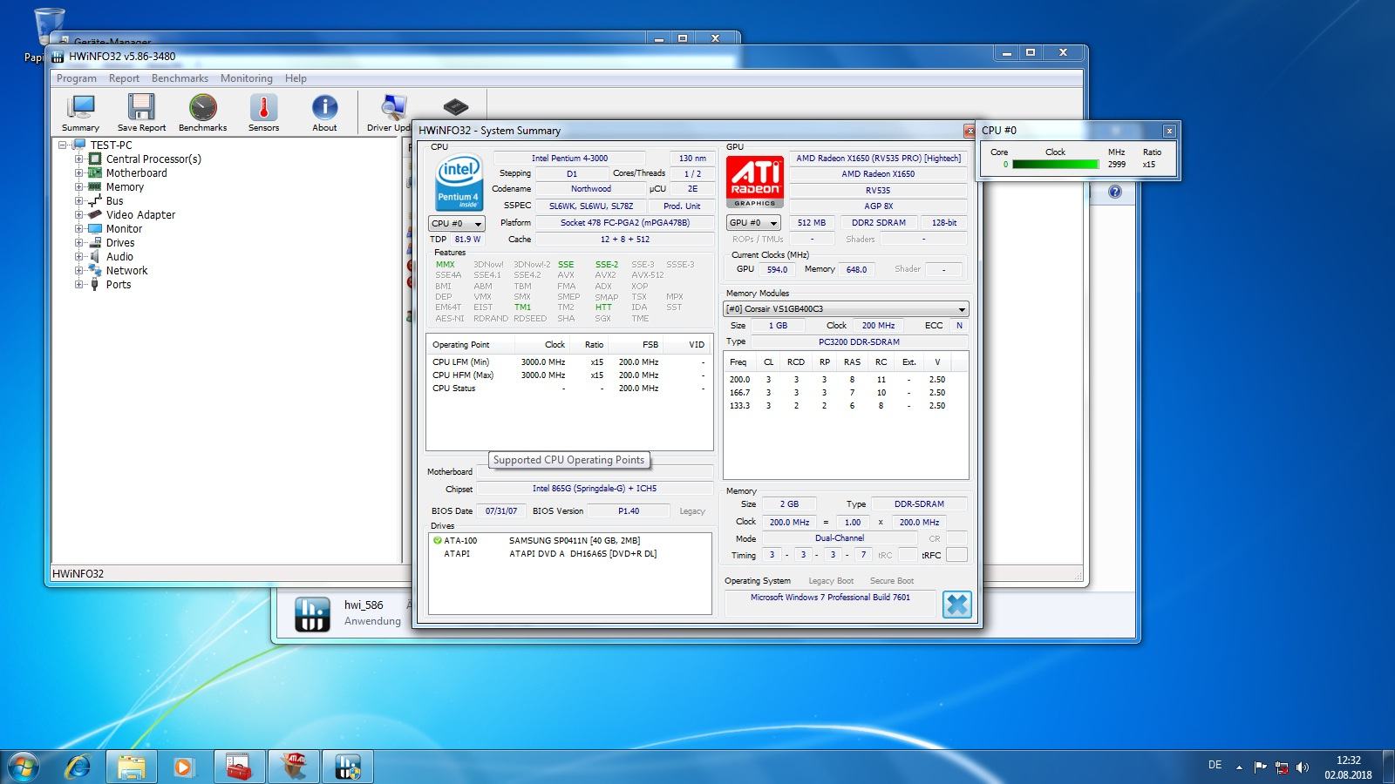Image resolution: width=1395 pixels, height=784 pixels.
Task: Click the ATI Radeon Graphics logo
Action: [755, 182]
